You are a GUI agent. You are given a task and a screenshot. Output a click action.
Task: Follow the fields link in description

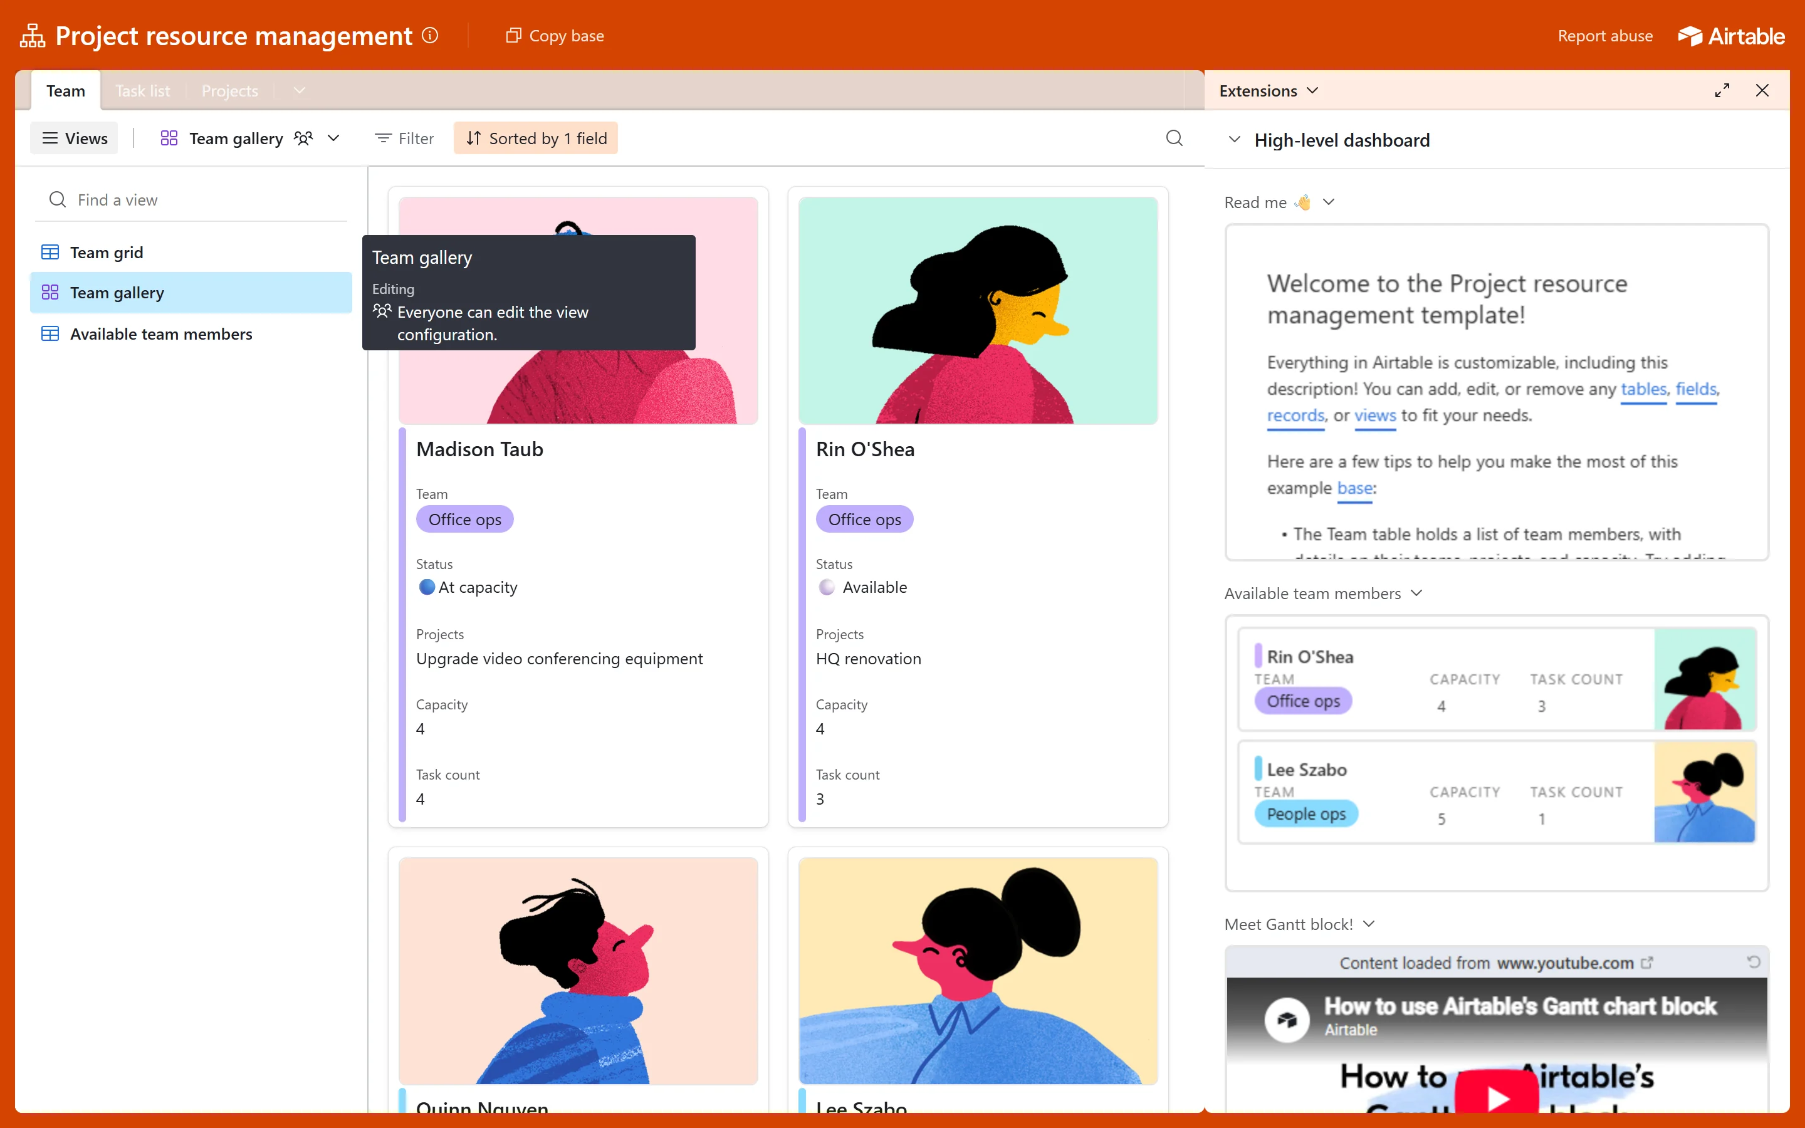(1696, 389)
